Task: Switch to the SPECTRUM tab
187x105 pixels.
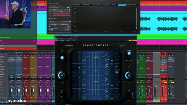Action: point(76,5)
